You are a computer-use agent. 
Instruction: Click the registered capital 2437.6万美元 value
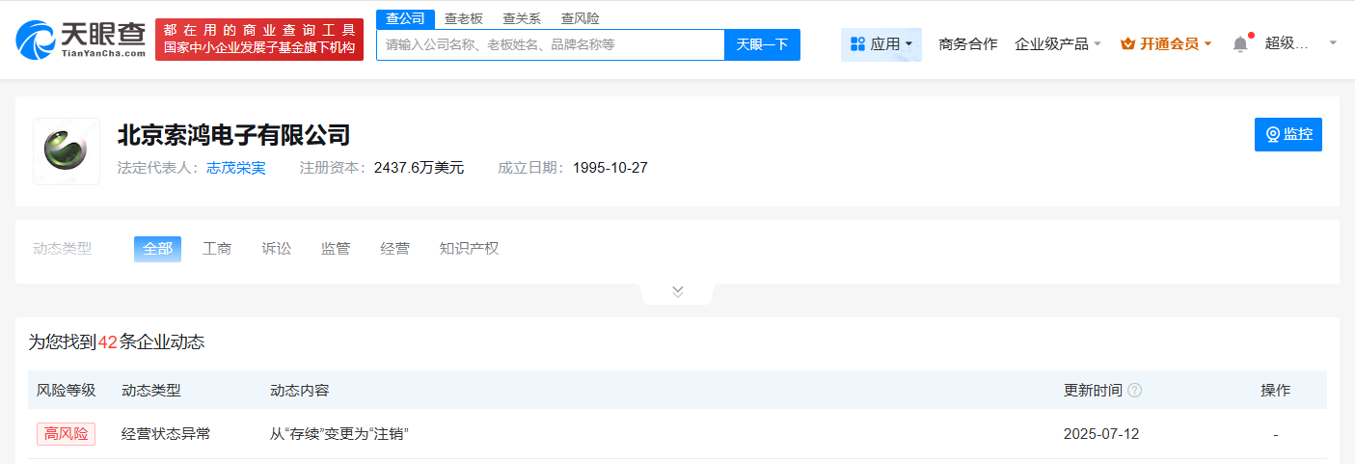419,168
